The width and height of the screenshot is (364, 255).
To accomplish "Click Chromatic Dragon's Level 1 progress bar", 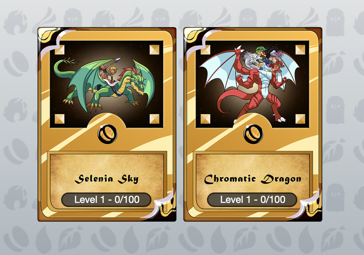I will (252, 200).
